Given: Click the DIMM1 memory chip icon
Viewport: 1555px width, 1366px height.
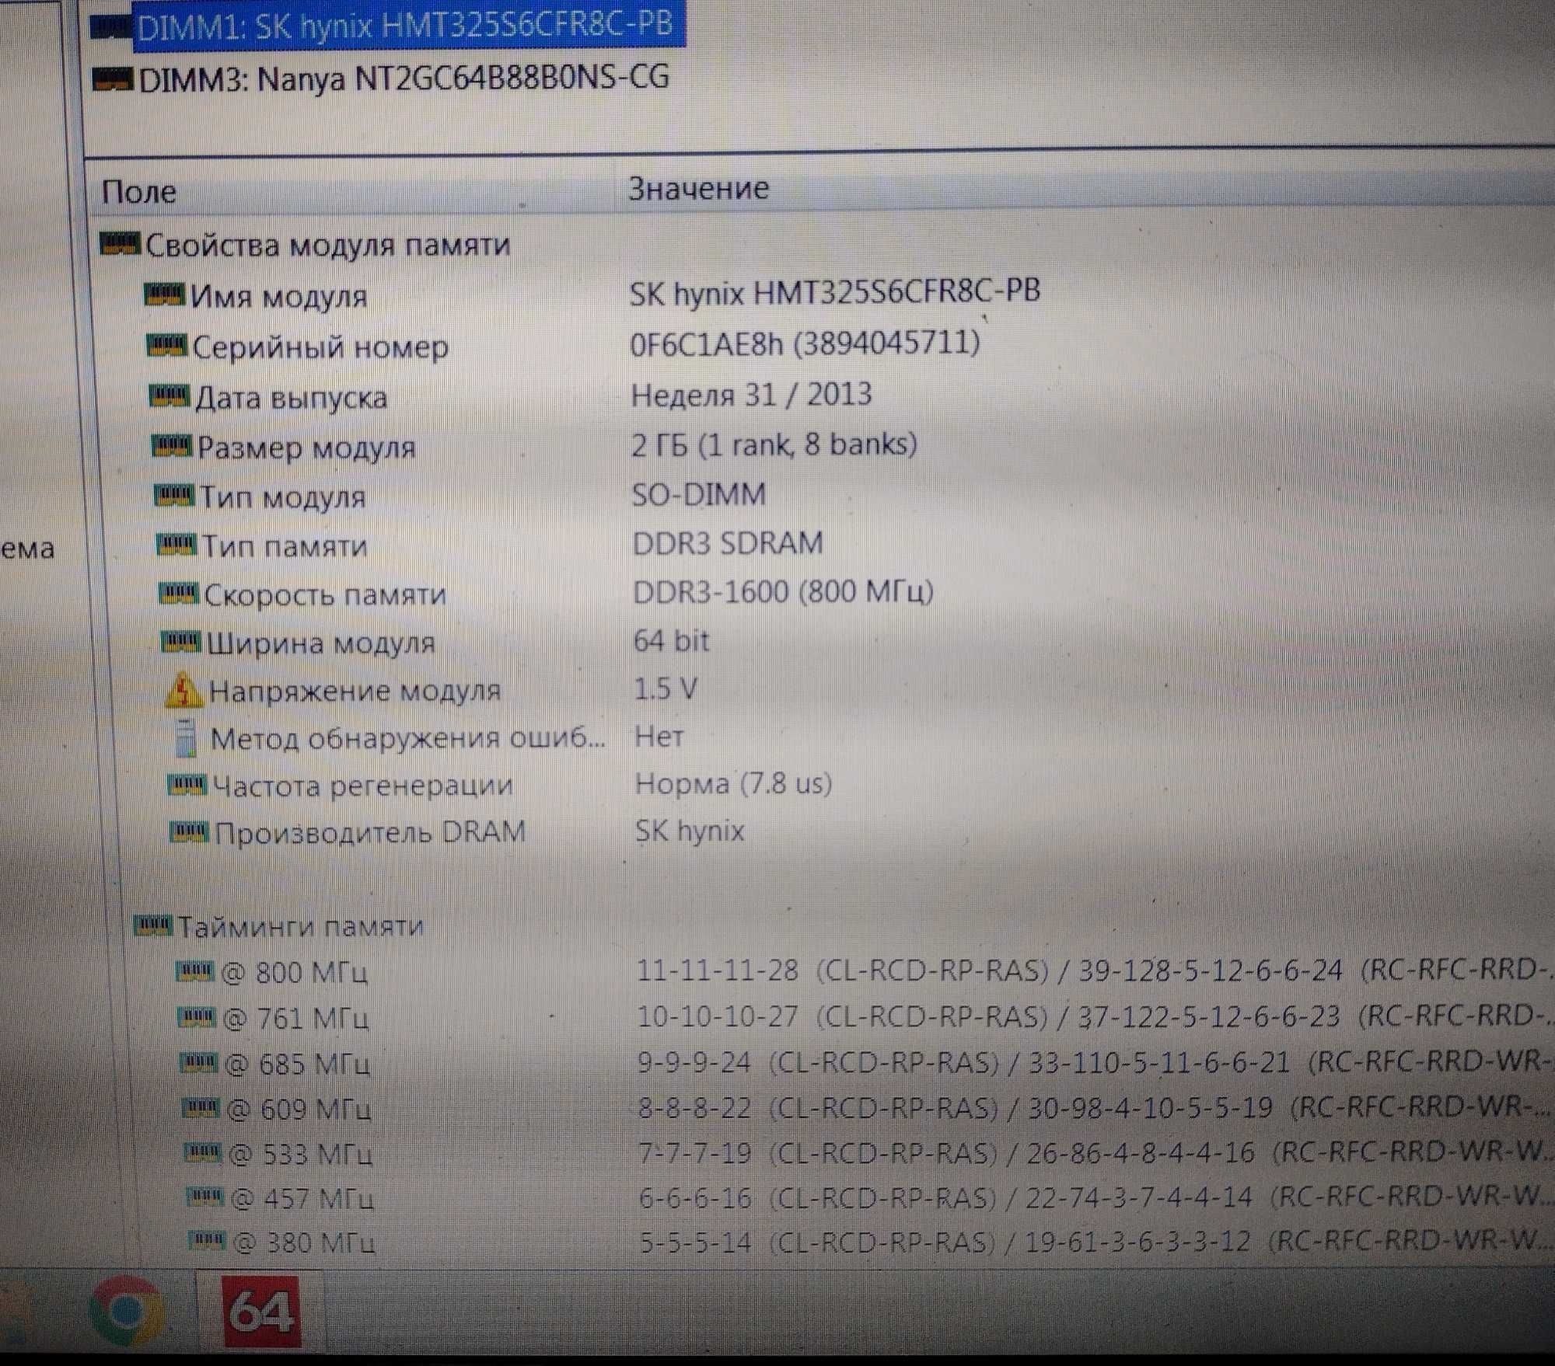Looking at the screenshot, I should click(x=111, y=29).
